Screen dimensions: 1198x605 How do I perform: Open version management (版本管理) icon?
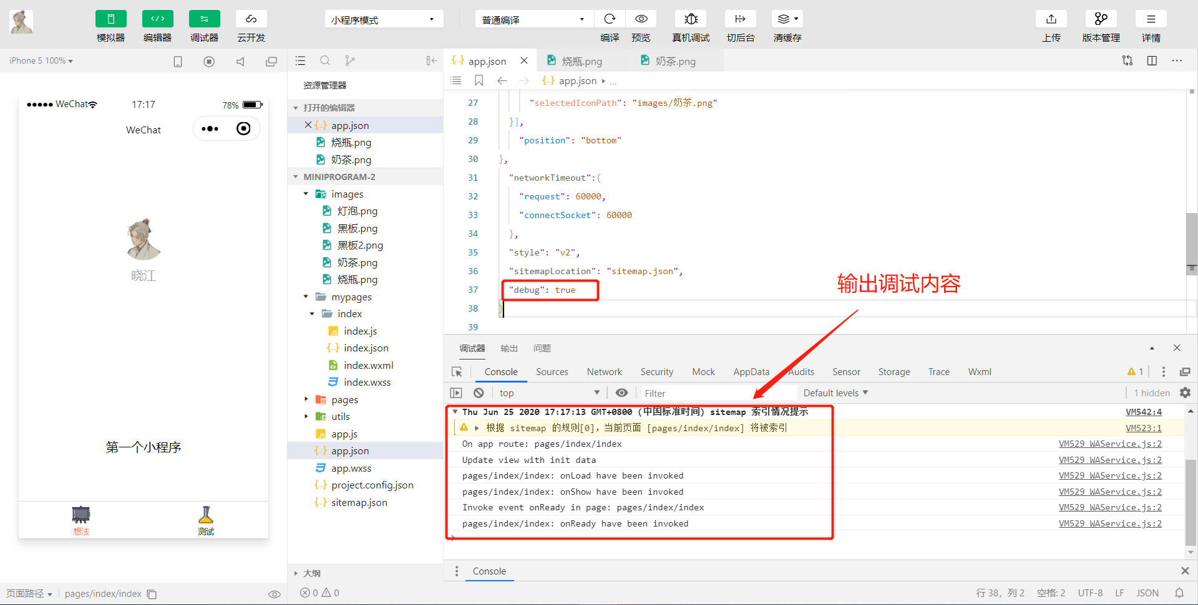[x=1101, y=19]
